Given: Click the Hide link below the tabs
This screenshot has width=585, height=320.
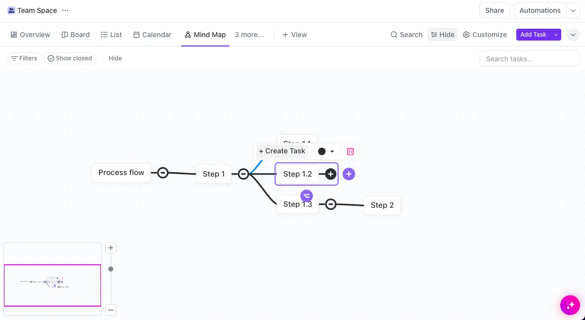Looking at the screenshot, I should [x=115, y=58].
